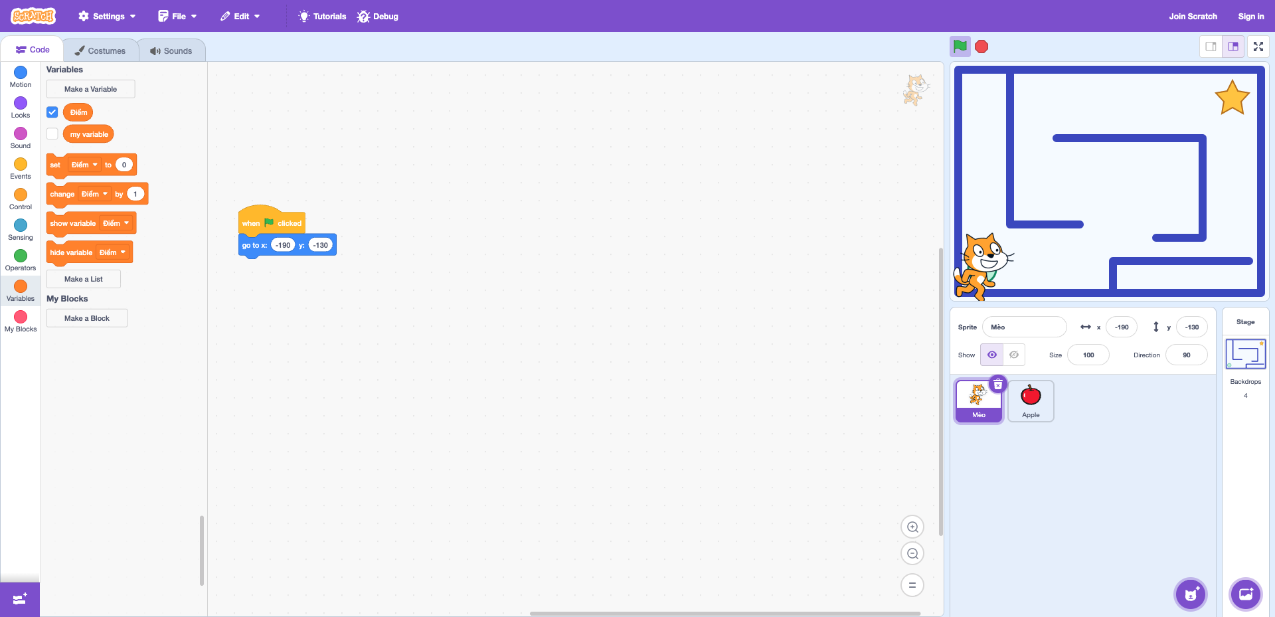Screen dimensions: 1275x617
Task: Switch to large stage layout
Action: 1233,46
